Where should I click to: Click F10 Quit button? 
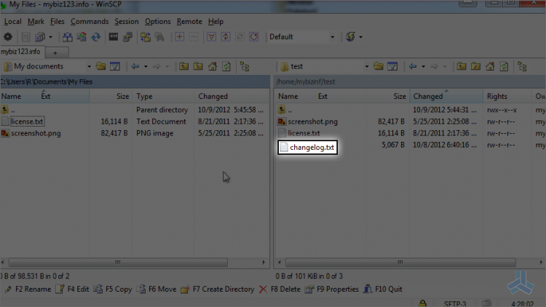383,290
